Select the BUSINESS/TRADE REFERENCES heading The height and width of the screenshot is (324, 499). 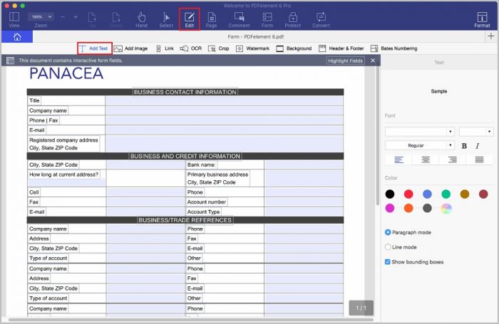pyautogui.click(x=185, y=220)
